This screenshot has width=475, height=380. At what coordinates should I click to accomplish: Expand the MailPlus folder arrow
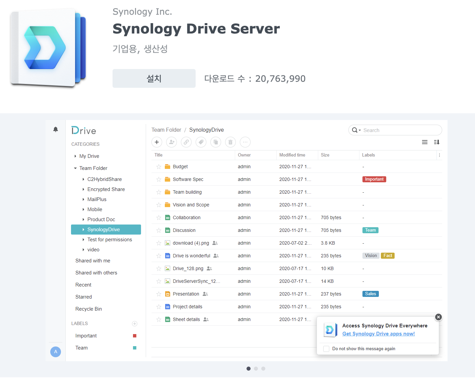click(x=83, y=199)
